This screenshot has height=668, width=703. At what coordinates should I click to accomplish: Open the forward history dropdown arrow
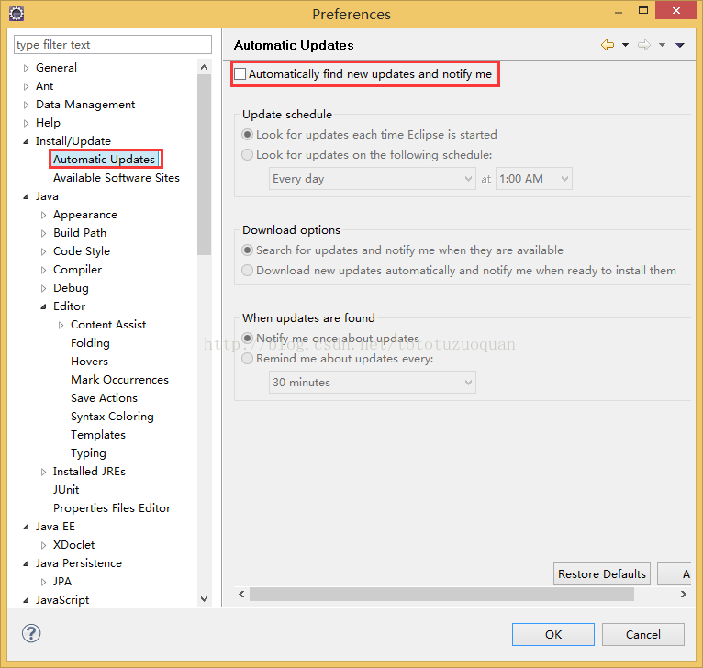tap(663, 45)
